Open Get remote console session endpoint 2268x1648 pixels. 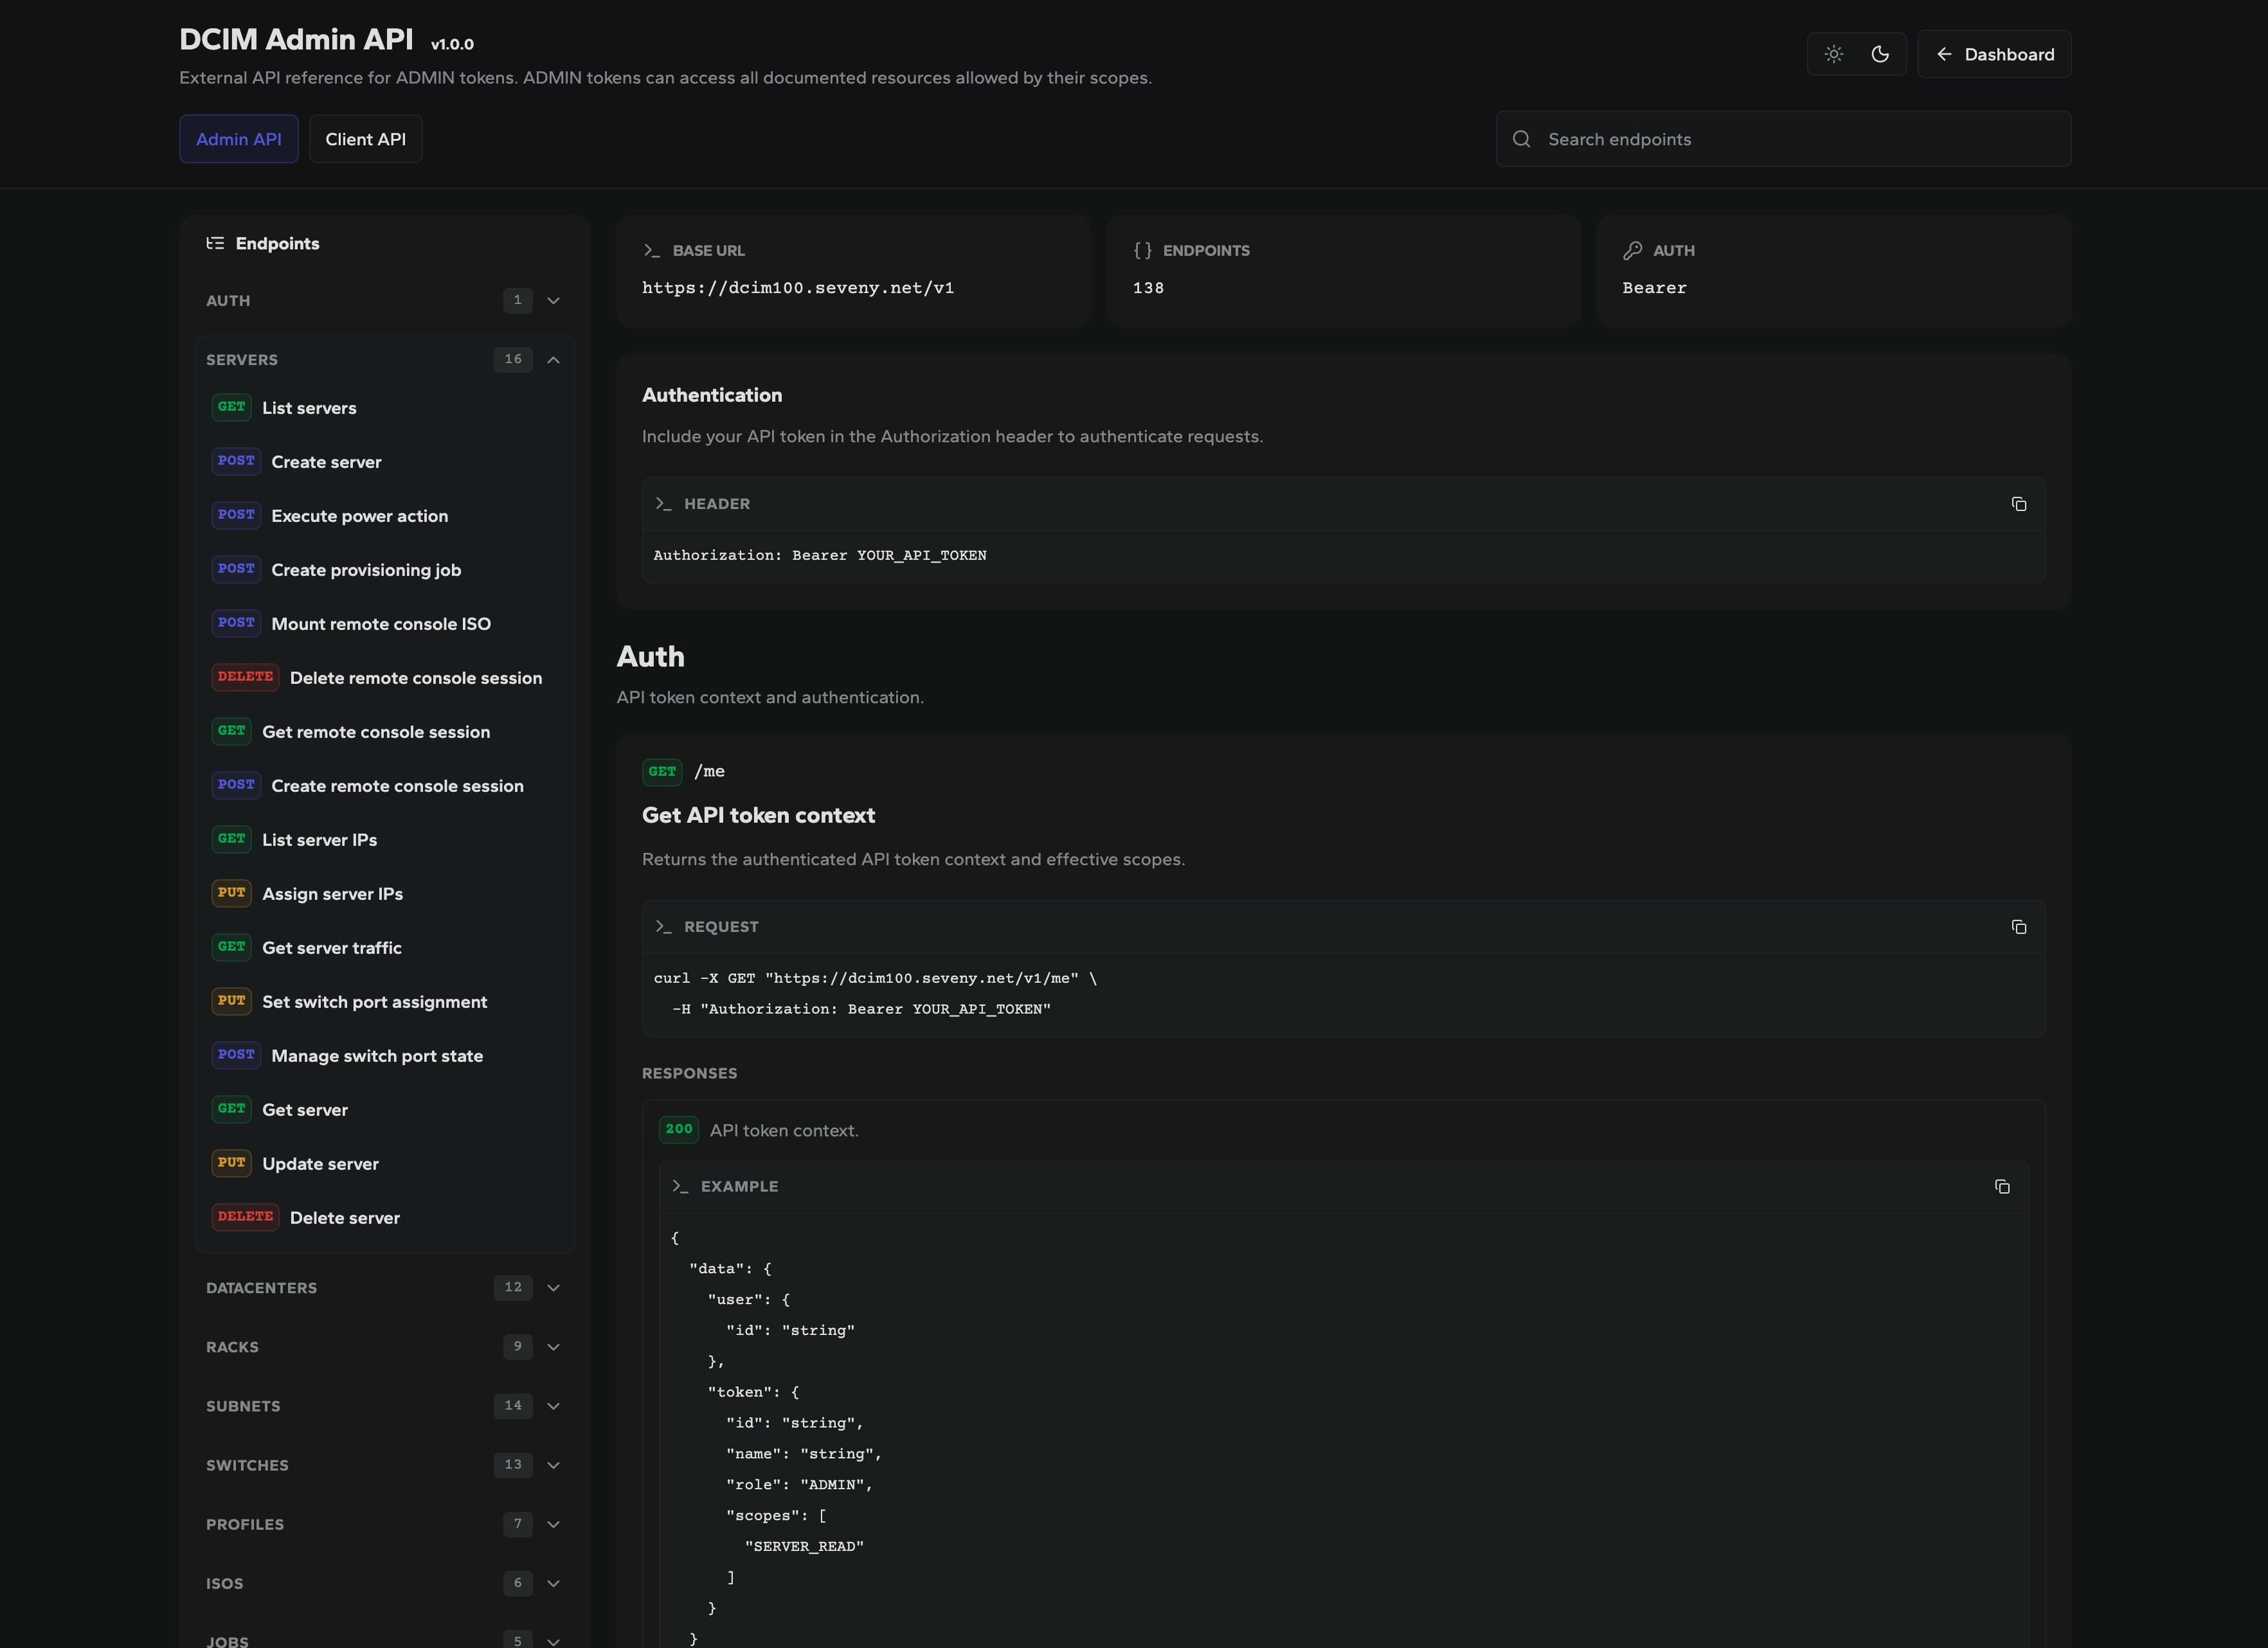pyautogui.click(x=384, y=732)
